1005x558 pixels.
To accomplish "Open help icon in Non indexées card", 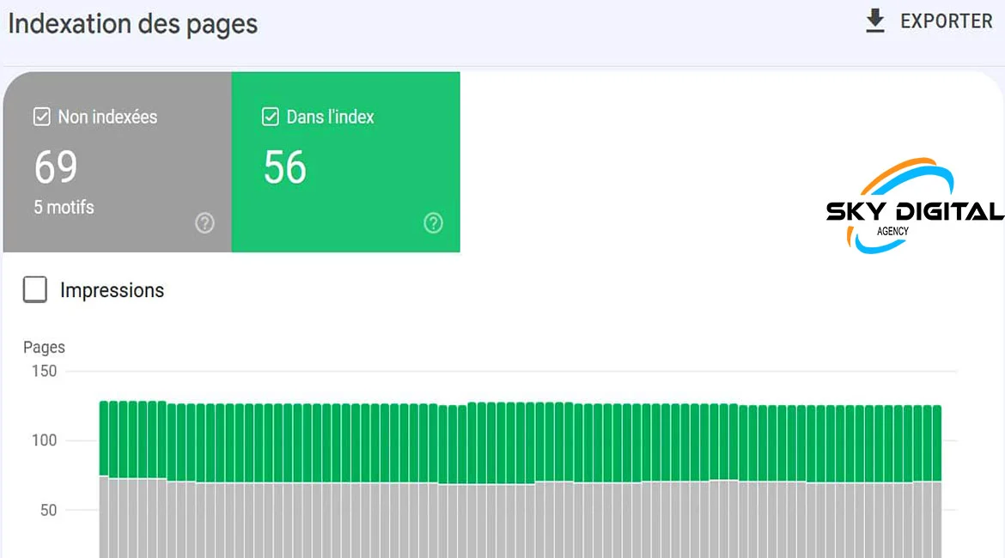I will click(x=204, y=223).
